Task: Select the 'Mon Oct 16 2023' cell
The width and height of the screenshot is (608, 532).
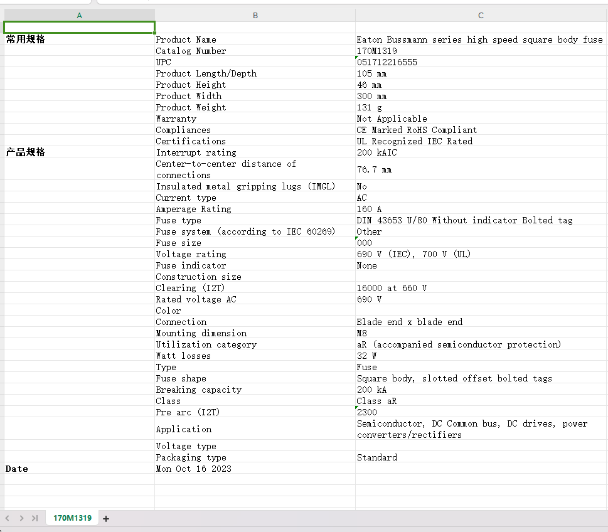Action: [255, 469]
